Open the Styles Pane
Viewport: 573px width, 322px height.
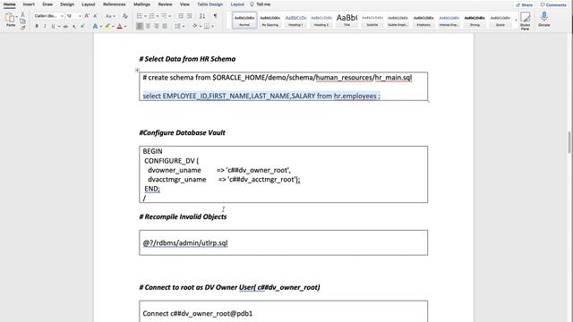(x=526, y=21)
